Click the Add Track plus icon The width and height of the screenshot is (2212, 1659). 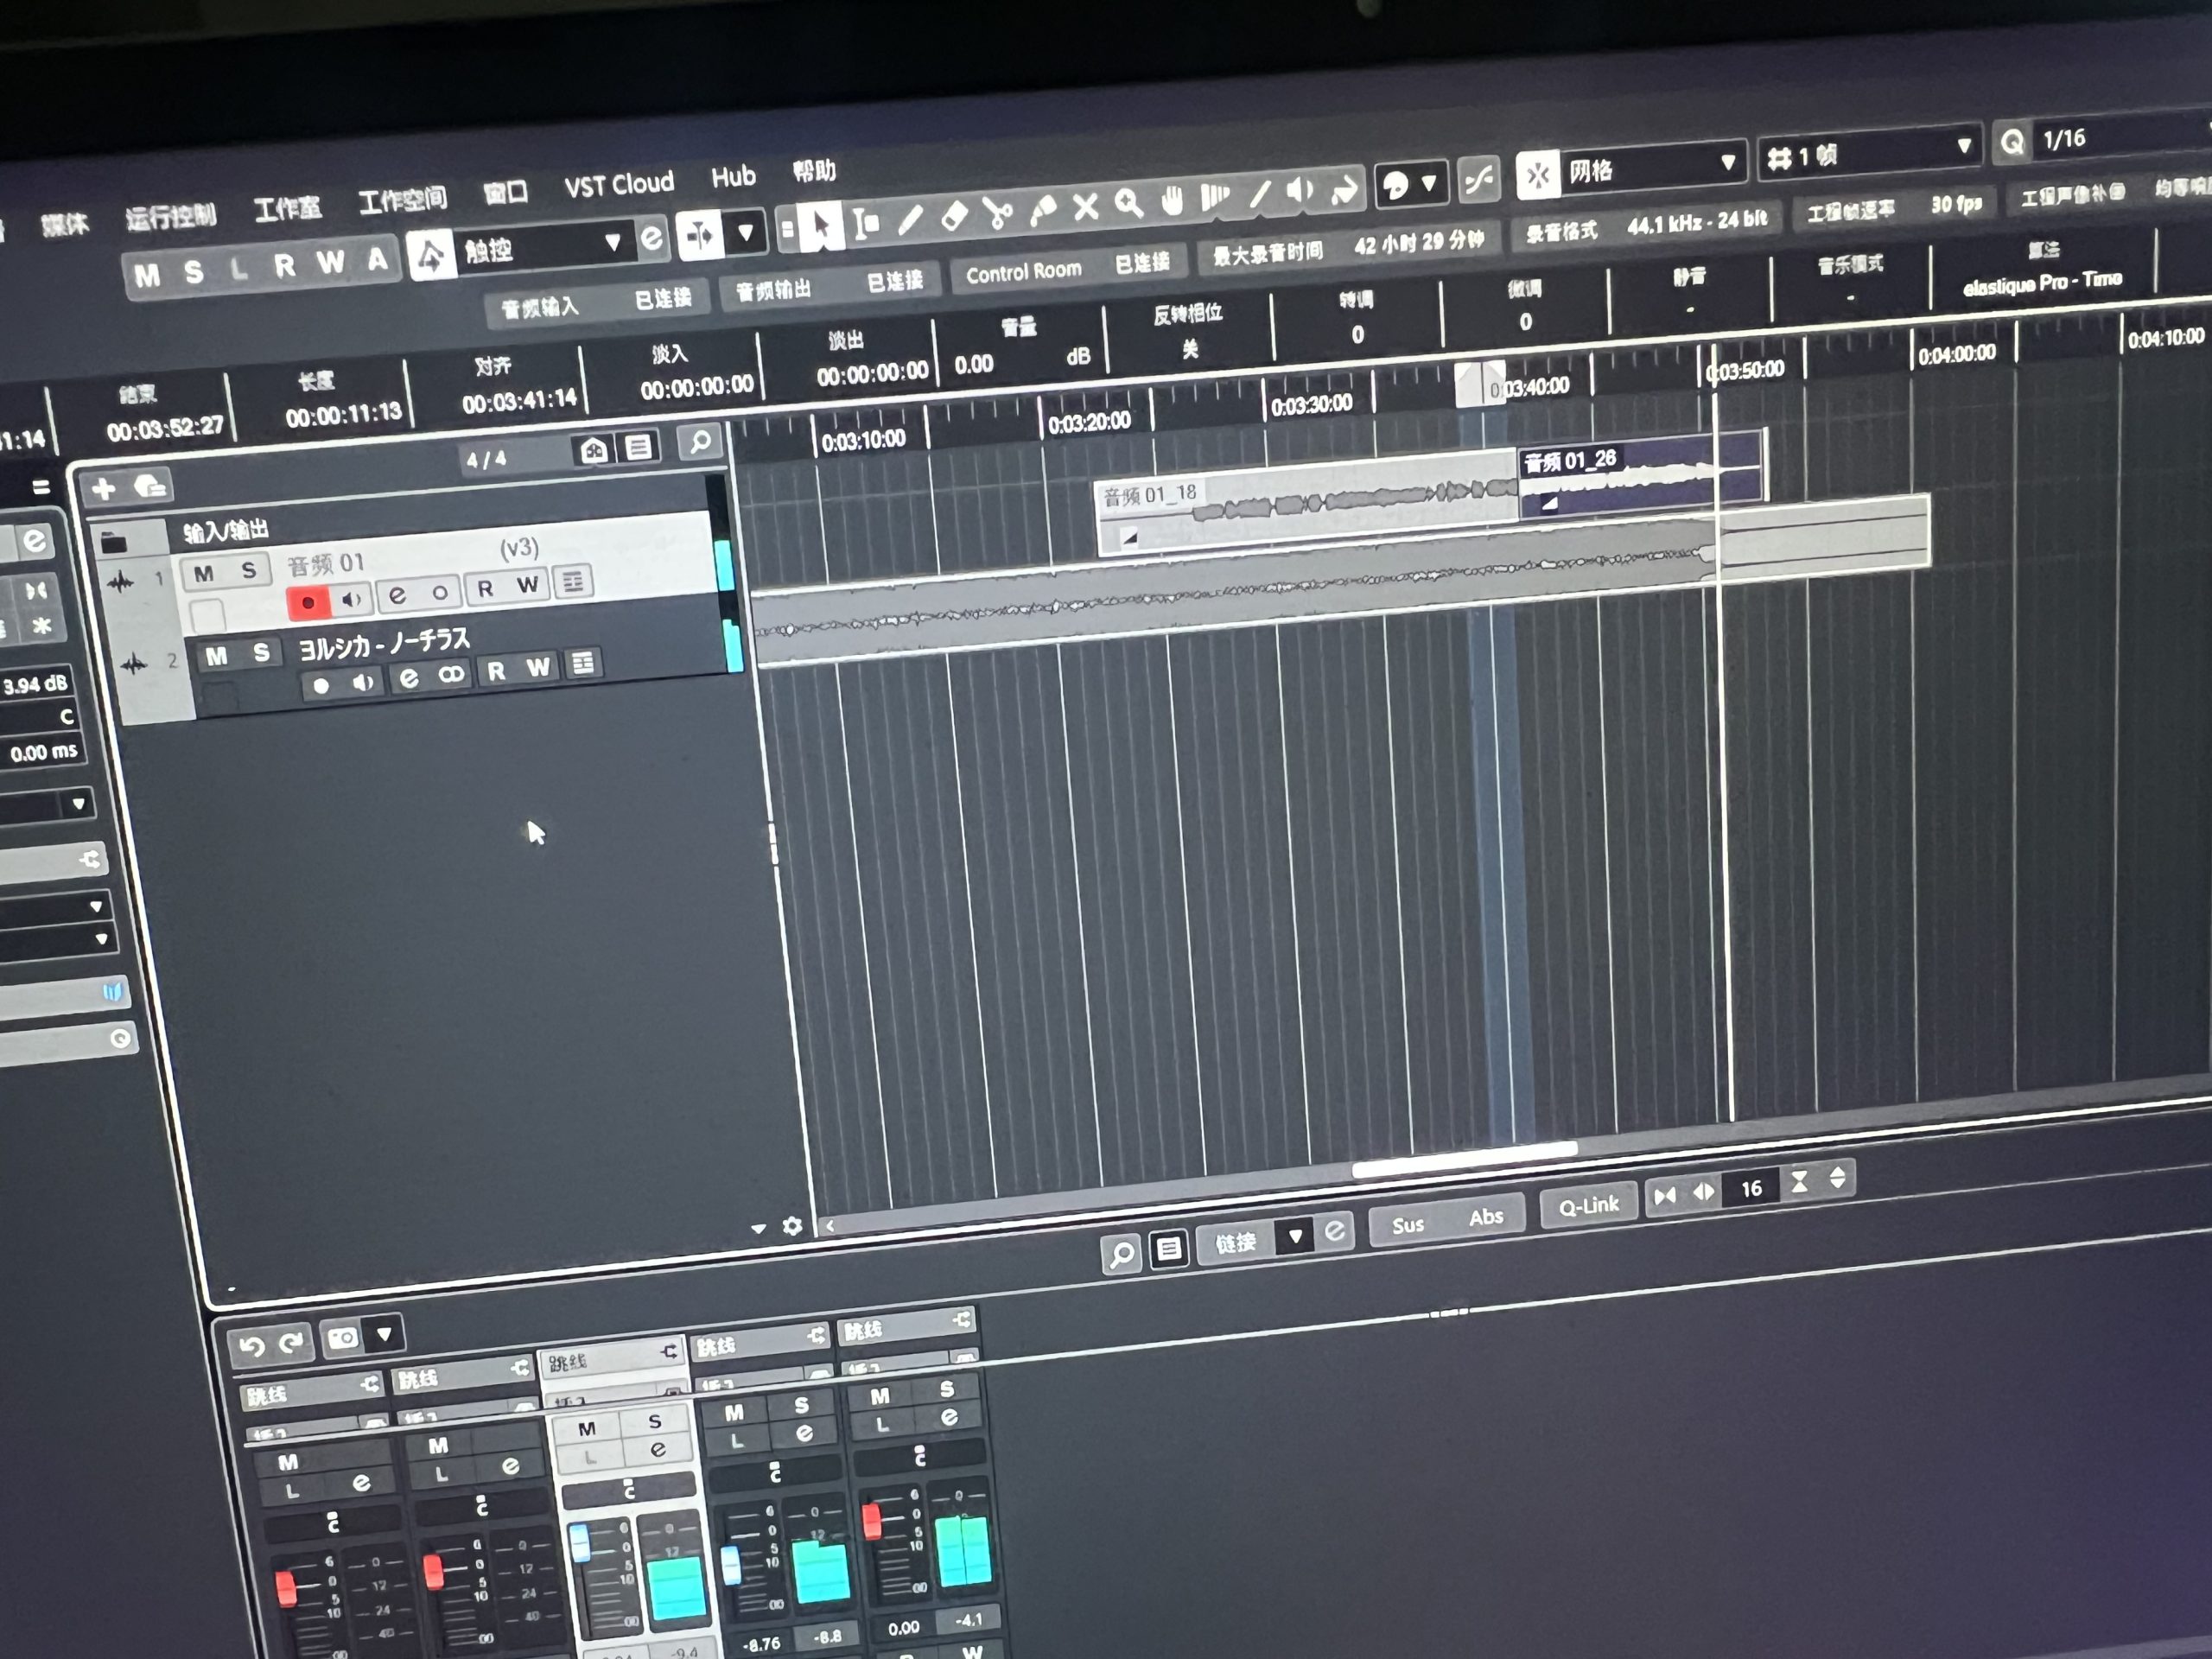click(x=103, y=488)
